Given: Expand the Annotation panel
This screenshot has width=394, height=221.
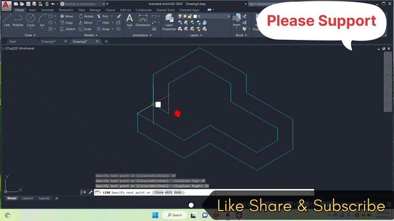Looking at the screenshot, I should click(142, 36).
